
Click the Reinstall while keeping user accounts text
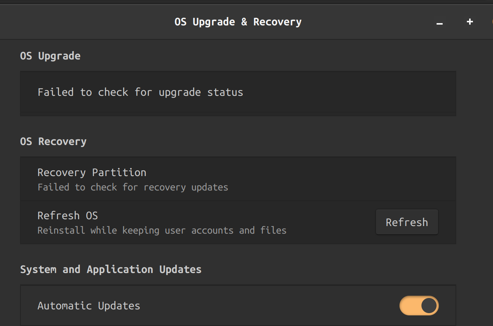click(162, 230)
